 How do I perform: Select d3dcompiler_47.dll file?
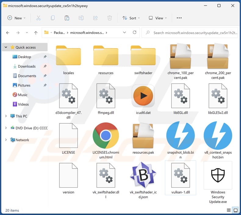(68, 101)
